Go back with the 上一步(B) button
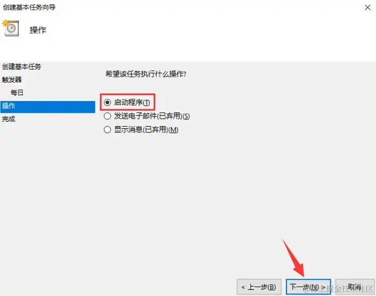This screenshot has height=296, width=376. pyautogui.click(x=259, y=287)
